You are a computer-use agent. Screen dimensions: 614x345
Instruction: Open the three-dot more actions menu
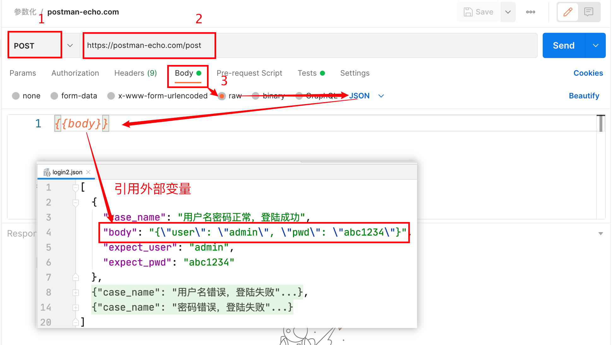click(530, 12)
